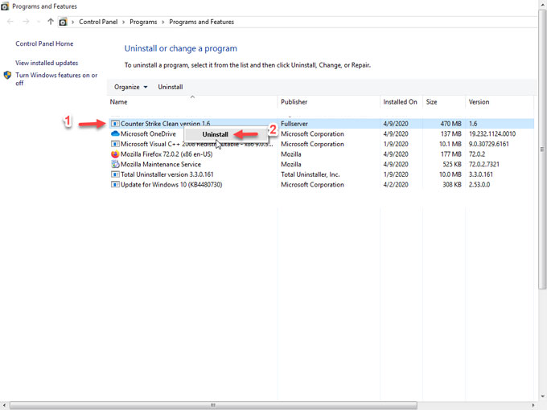Click the Mozilla Maintenance Service icon
Screen dimensions: 547x410
point(115,164)
